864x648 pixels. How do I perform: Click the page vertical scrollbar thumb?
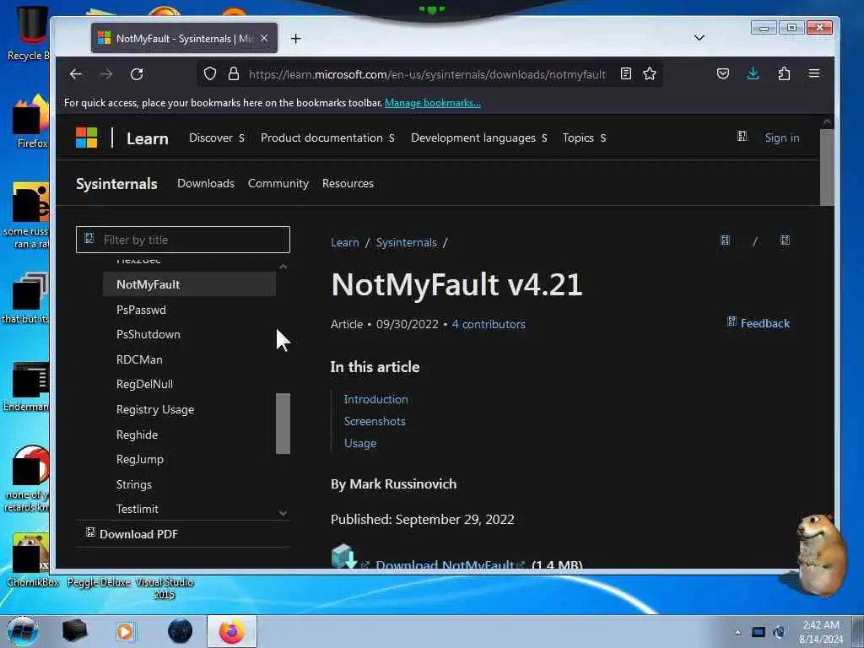[x=827, y=168]
